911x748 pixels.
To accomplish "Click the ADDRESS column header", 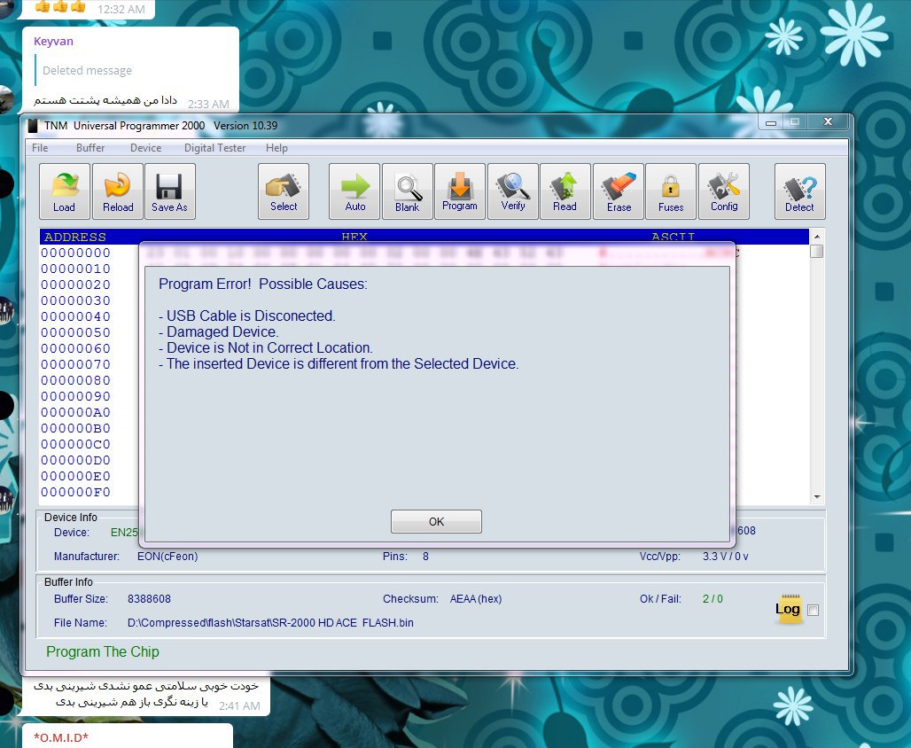I will pyautogui.click(x=75, y=238).
